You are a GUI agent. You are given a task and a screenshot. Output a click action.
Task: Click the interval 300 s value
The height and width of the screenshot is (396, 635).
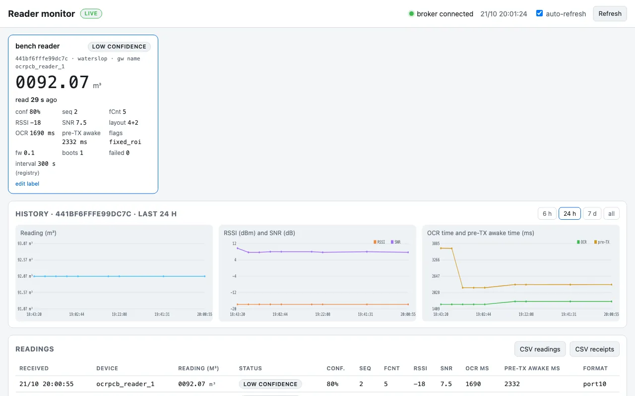tap(47, 164)
